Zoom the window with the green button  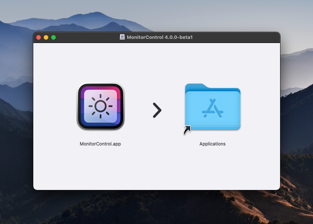(53, 37)
